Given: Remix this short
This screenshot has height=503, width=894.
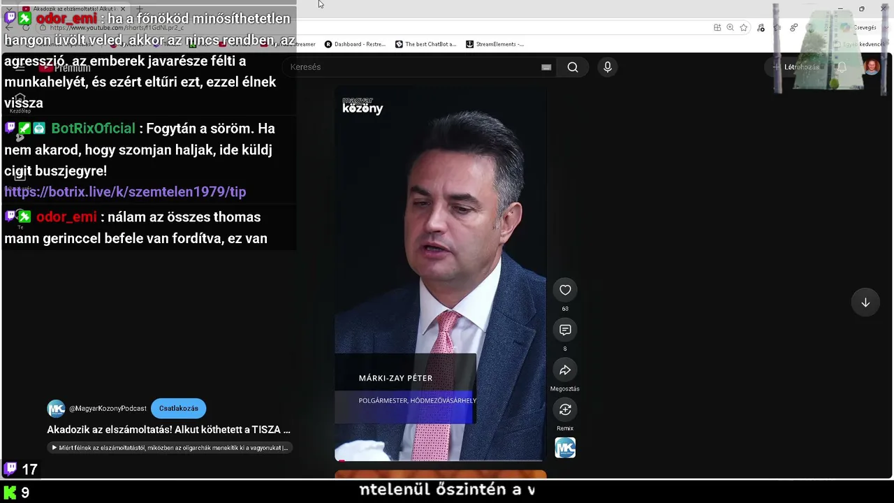Looking at the screenshot, I should click(565, 409).
